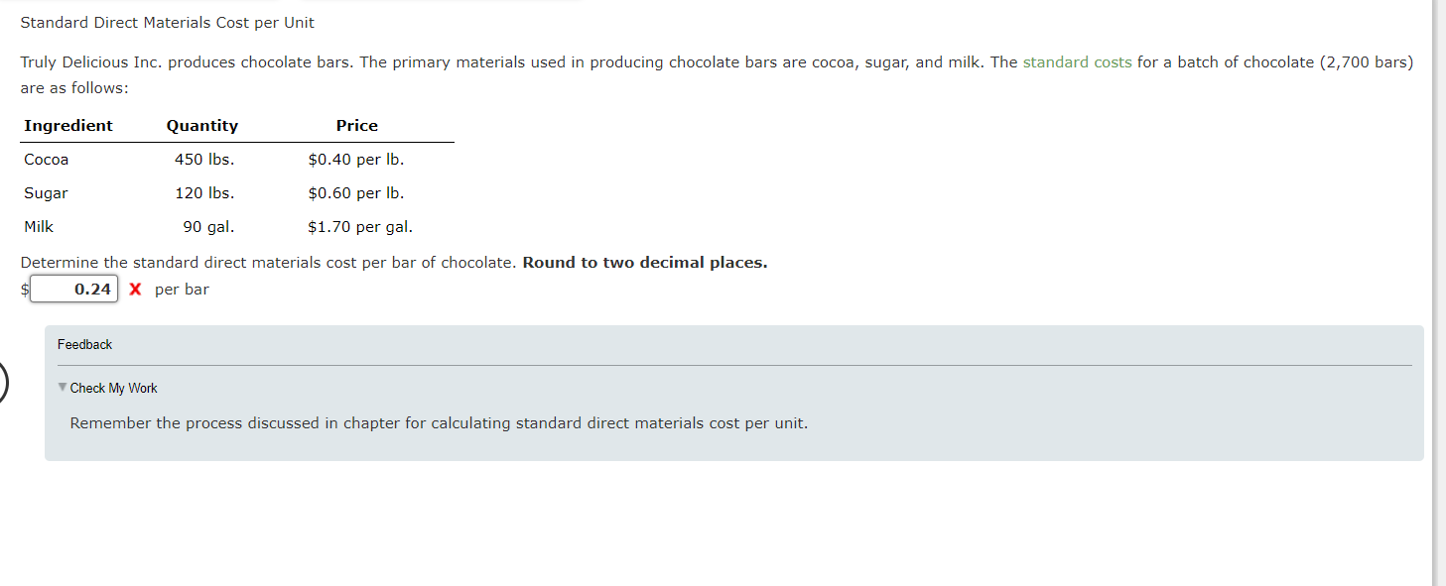This screenshot has width=1446, height=586.
Task: Click the rounding instruction bold text
Action: pos(647,262)
